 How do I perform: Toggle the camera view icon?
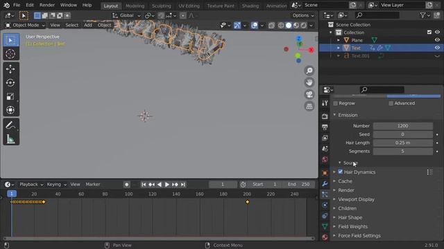pyautogui.click(x=309, y=94)
